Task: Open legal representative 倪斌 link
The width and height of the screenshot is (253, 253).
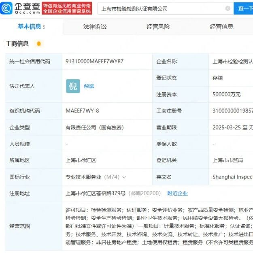Action: tap(89, 86)
